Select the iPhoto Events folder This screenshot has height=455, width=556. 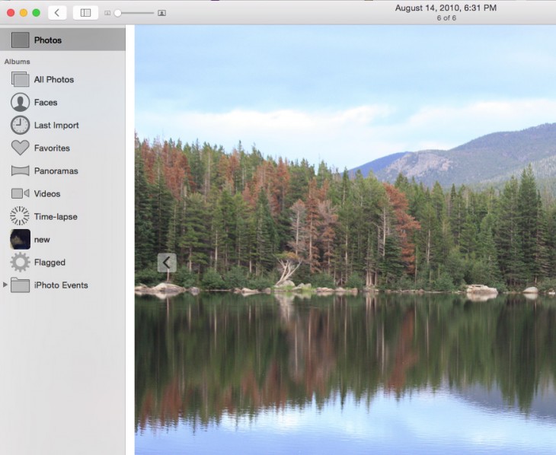[62, 285]
